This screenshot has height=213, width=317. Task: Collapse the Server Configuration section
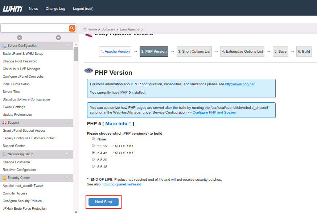pos(67,46)
